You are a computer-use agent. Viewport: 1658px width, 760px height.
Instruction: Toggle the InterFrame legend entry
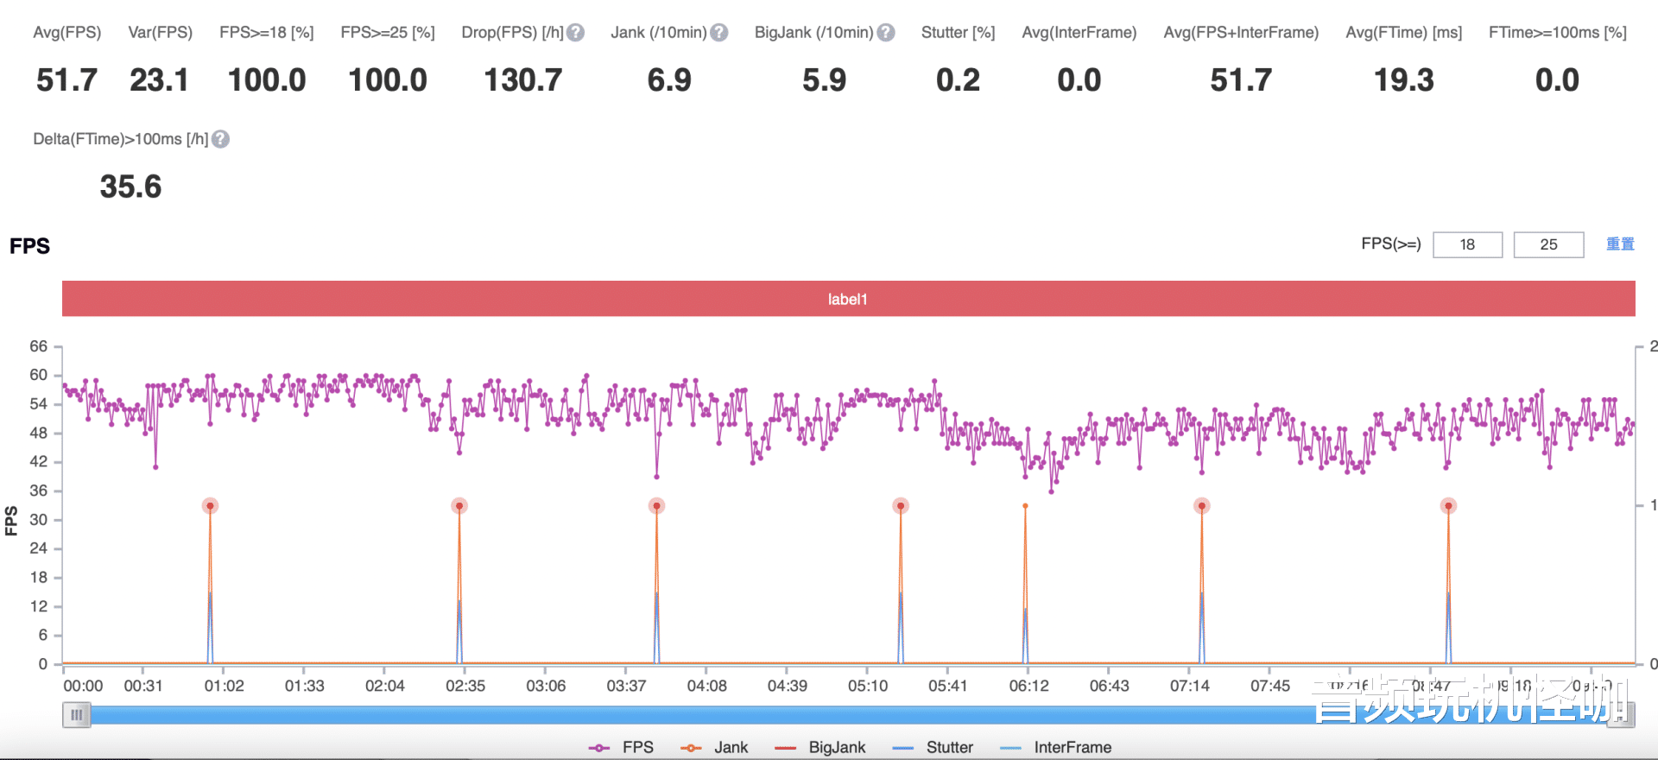(1055, 747)
